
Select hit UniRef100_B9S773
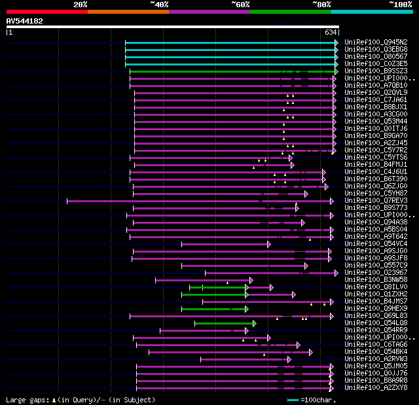[x=376, y=208]
